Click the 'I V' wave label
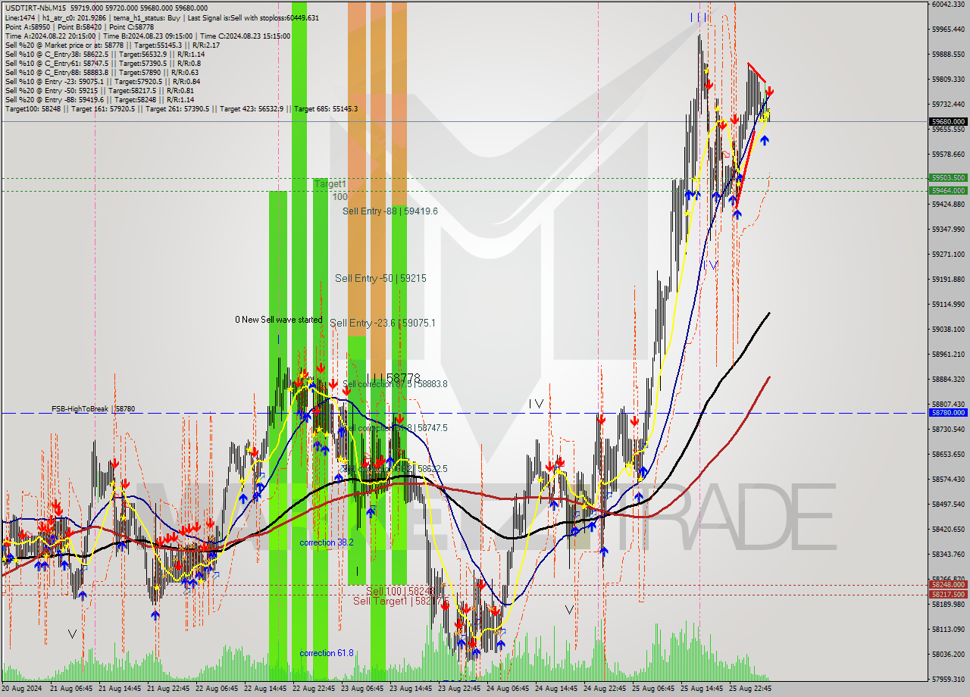The image size is (970, 697). coord(536,404)
